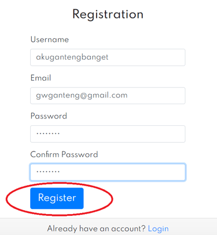Submit the form with the Register button
Screen dimensions: 217x235
pyautogui.click(x=57, y=198)
